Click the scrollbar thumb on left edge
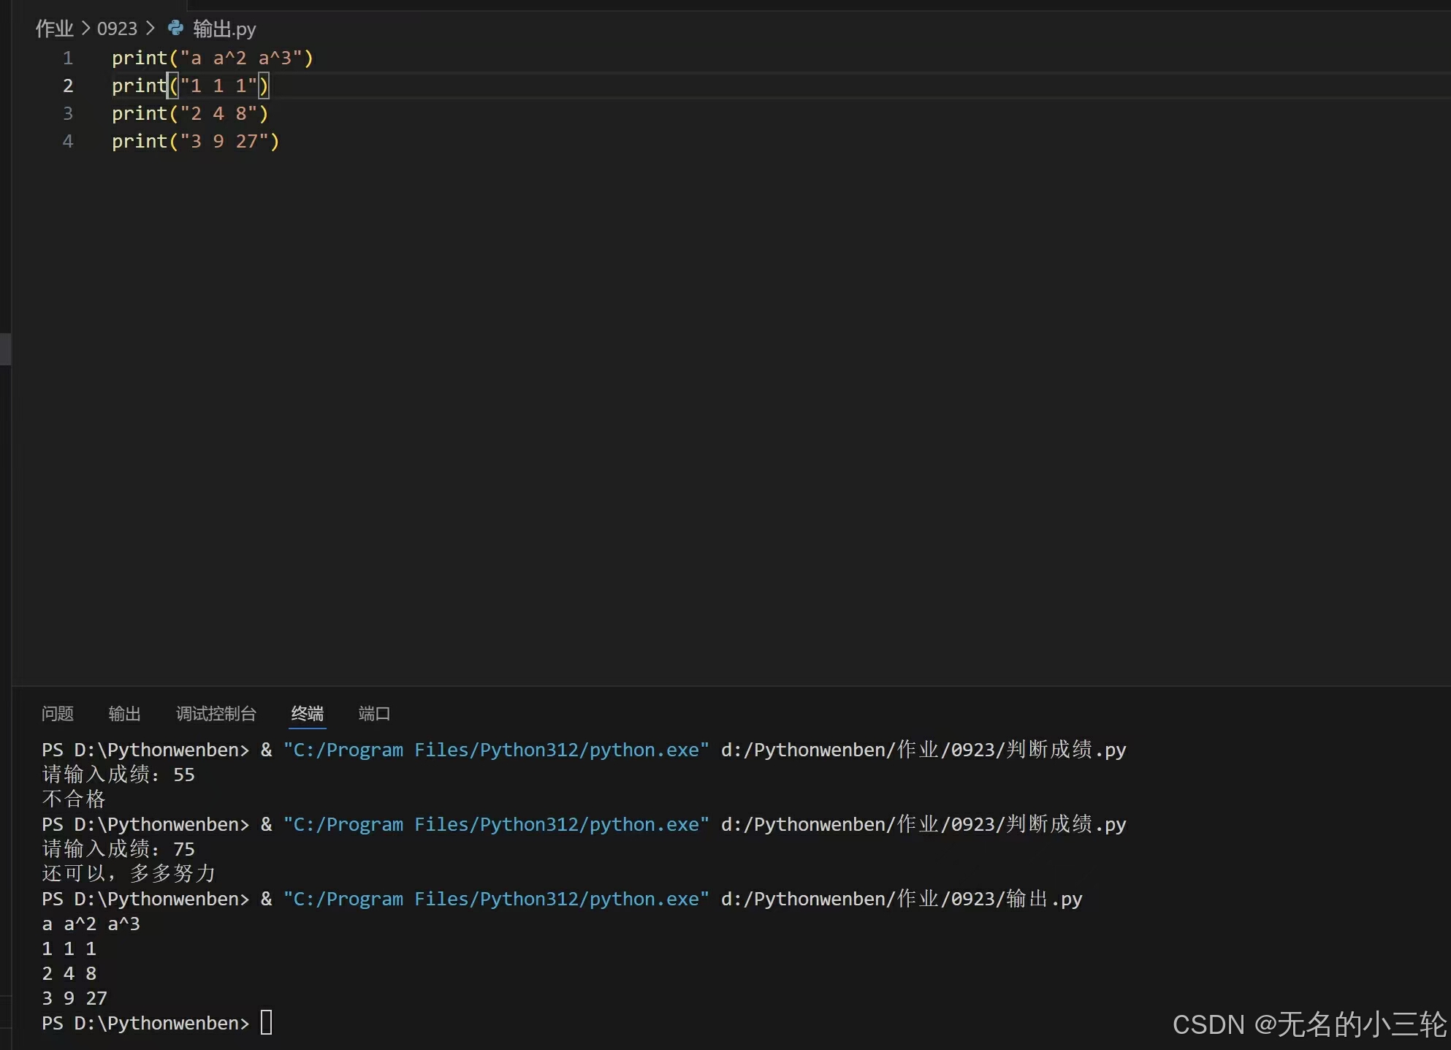The width and height of the screenshot is (1451, 1050). coord(5,349)
